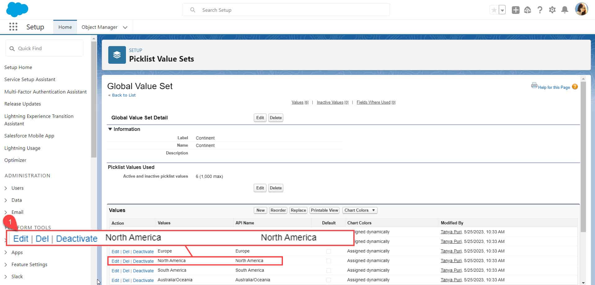595x285 pixels.
Task: Toggle Default checkbox in South America row
Action: click(x=329, y=270)
